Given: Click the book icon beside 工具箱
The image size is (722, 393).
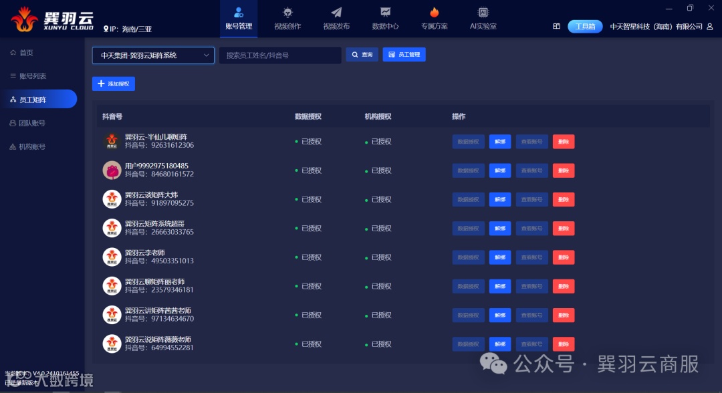Looking at the screenshot, I should click(556, 26).
